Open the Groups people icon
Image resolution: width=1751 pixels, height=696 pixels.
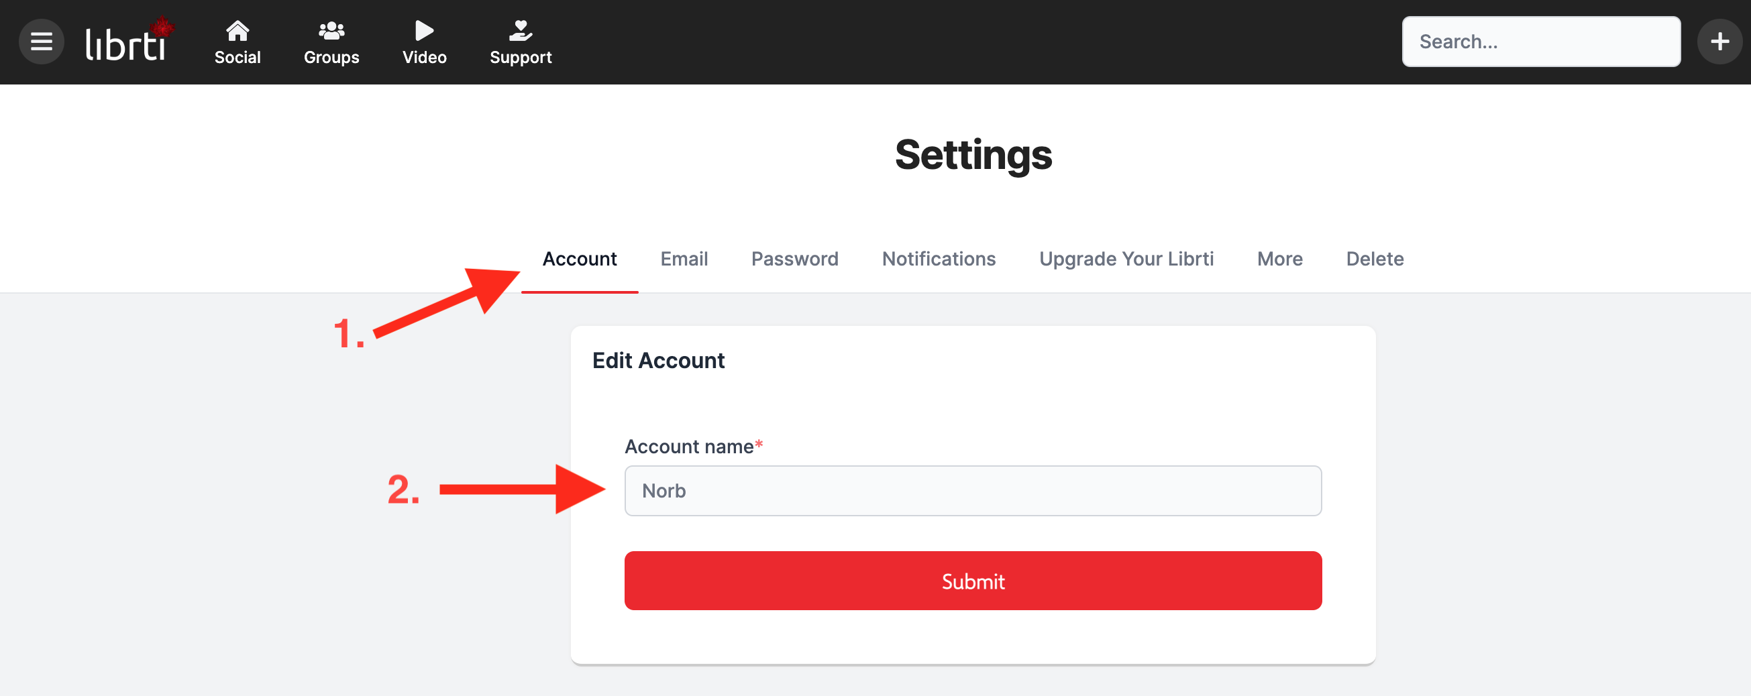point(331,31)
